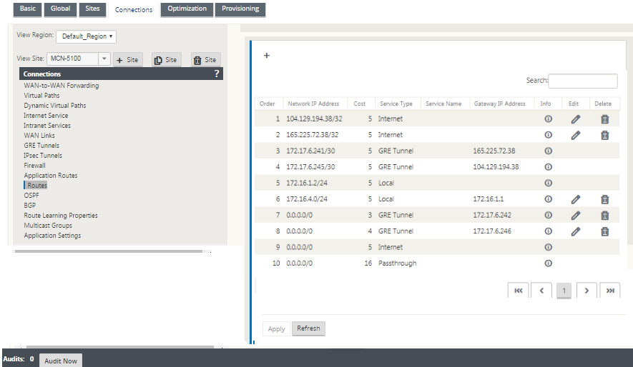Show info for order 9 Internet route

[x=548, y=247]
